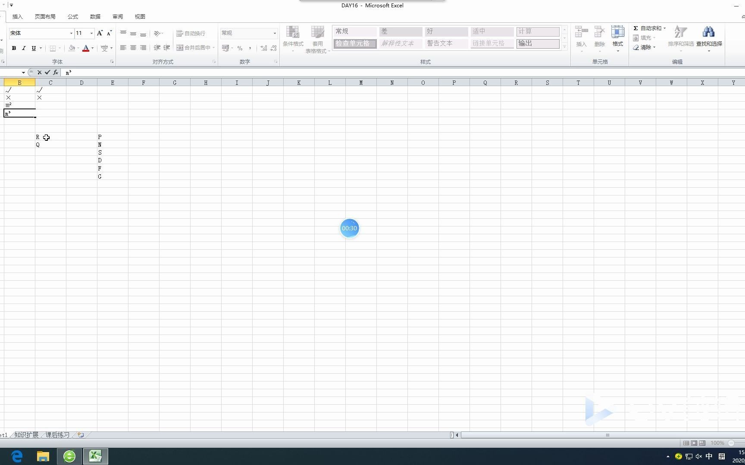Screen dimensions: 745x465
Task: Click the insert function fx icon
Action: tap(56, 73)
